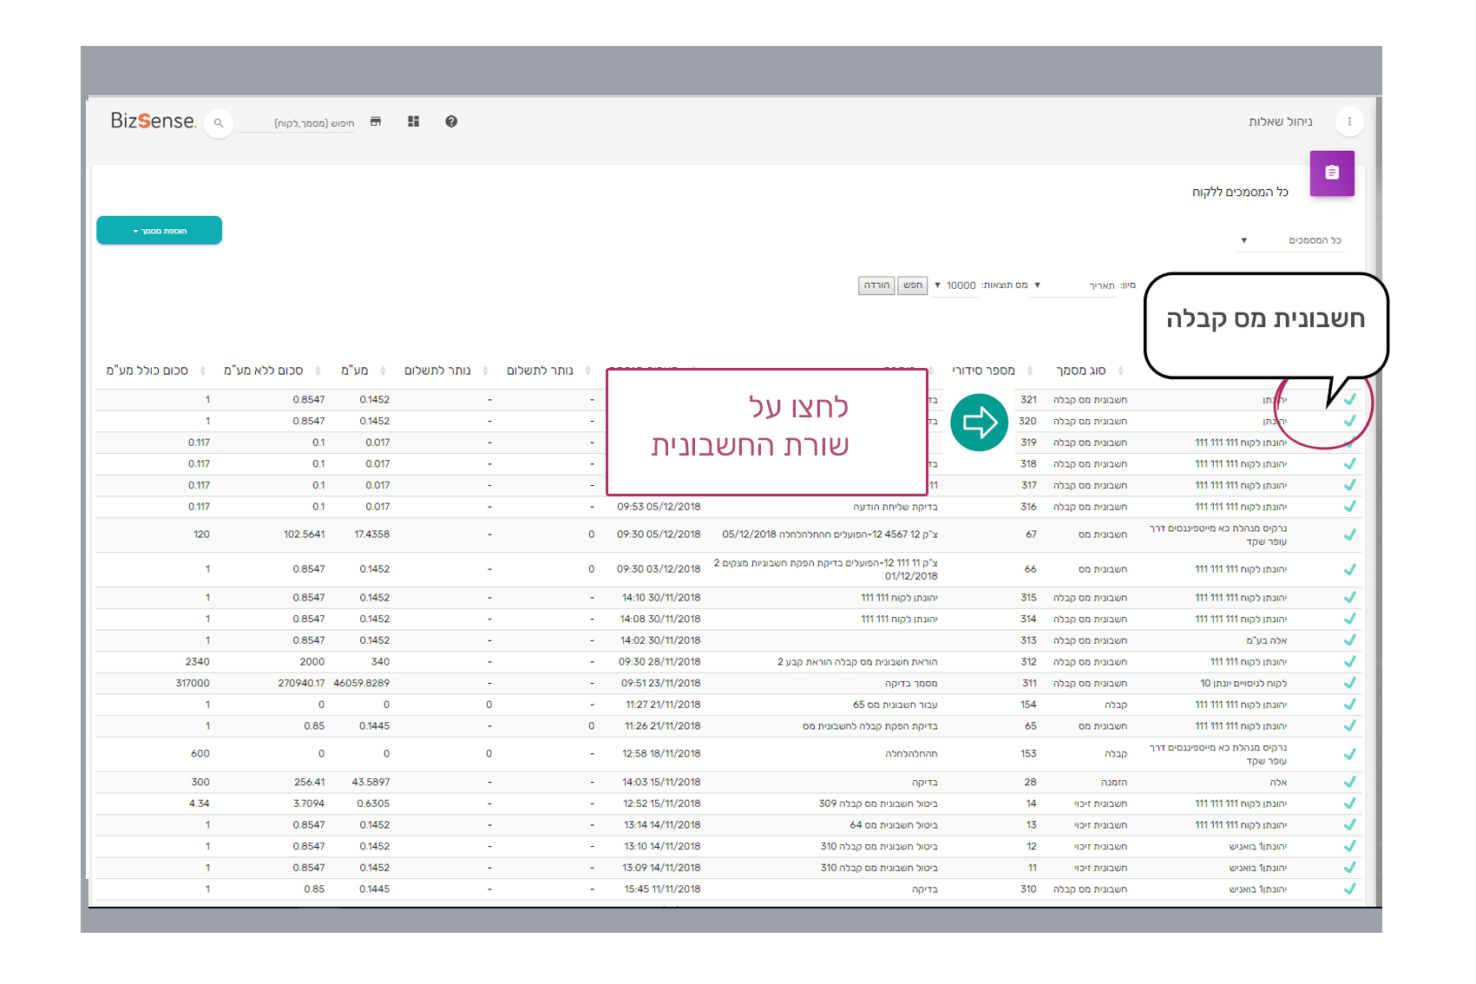The height and width of the screenshot is (984, 1476).
Task: Sort by מספר סידורי column arrows
Action: (1030, 371)
